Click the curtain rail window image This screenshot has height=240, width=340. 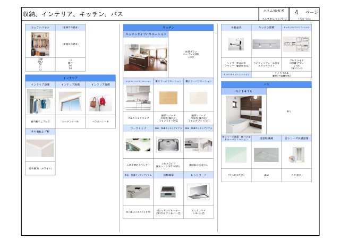70,102
